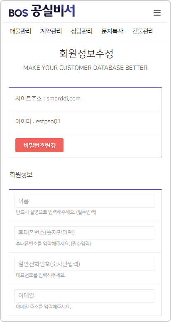Click the BOS 공실비서 logo

42,11
